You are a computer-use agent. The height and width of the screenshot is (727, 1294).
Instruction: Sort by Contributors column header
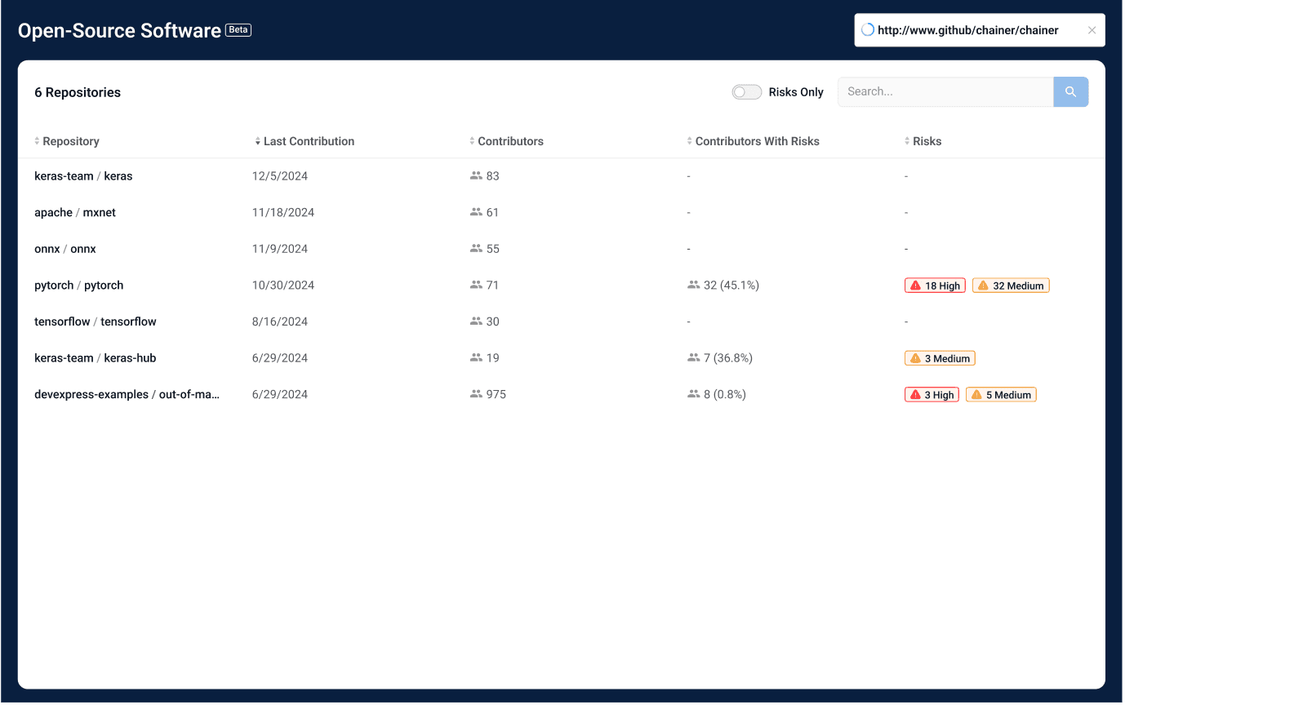(510, 141)
